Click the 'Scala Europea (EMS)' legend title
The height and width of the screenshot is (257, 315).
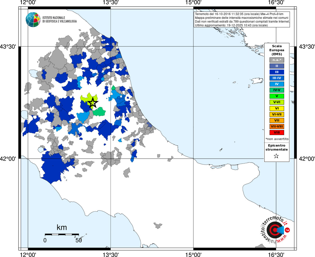[277, 50]
